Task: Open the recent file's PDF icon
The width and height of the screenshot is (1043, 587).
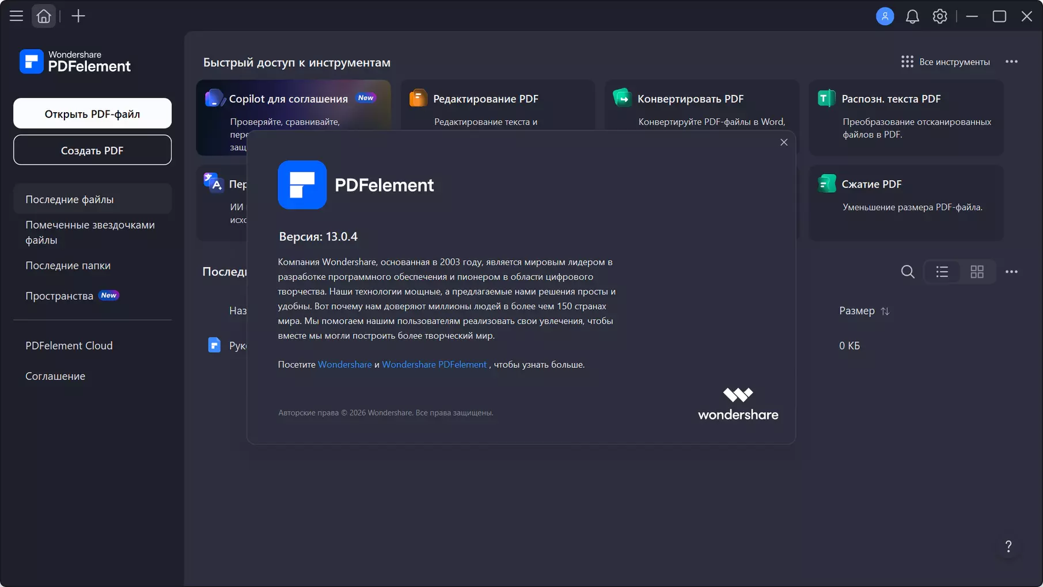Action: (x=214, y=345)
